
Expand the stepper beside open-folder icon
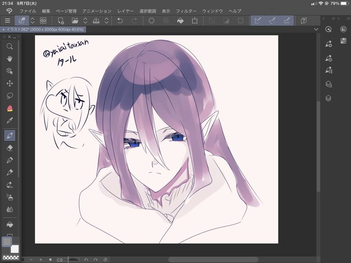[85, 21]
